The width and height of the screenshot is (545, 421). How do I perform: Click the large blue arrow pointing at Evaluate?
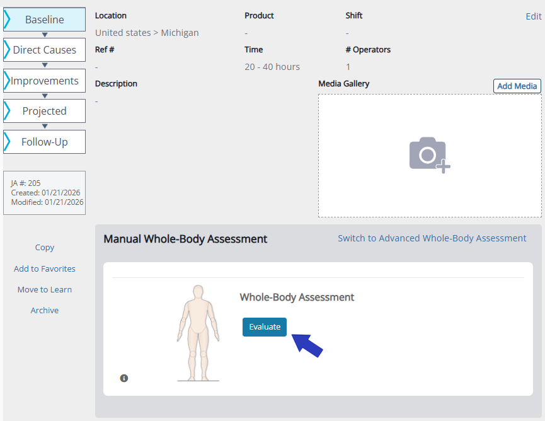coord(310,345)
